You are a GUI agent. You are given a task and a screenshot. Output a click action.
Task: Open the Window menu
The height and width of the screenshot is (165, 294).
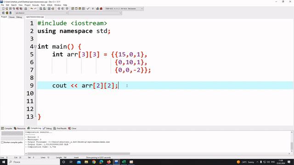58,5
